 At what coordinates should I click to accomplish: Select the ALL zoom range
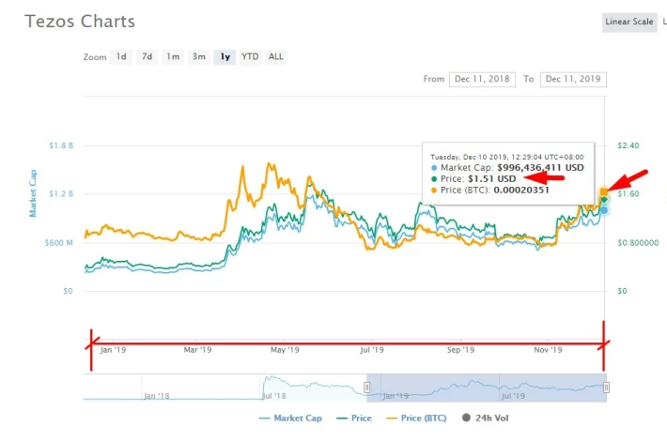coord(275,57)
